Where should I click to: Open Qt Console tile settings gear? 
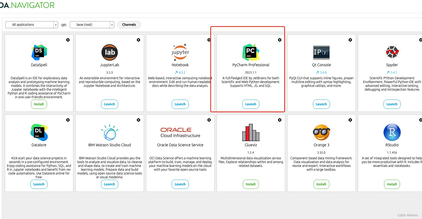[350, 40]
